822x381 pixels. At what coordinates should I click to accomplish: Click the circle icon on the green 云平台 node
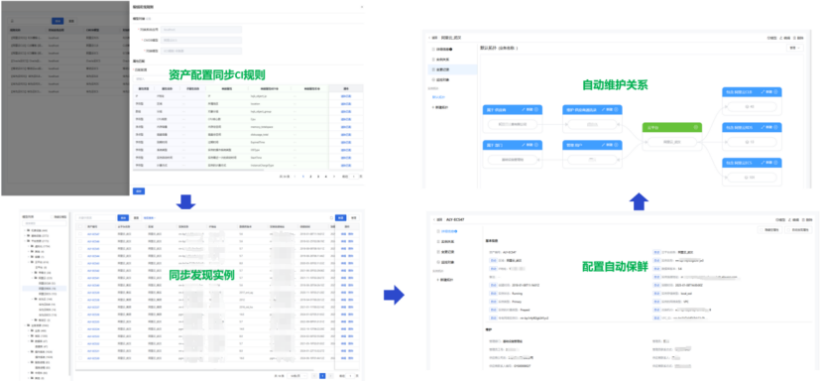tap(696, 127)
